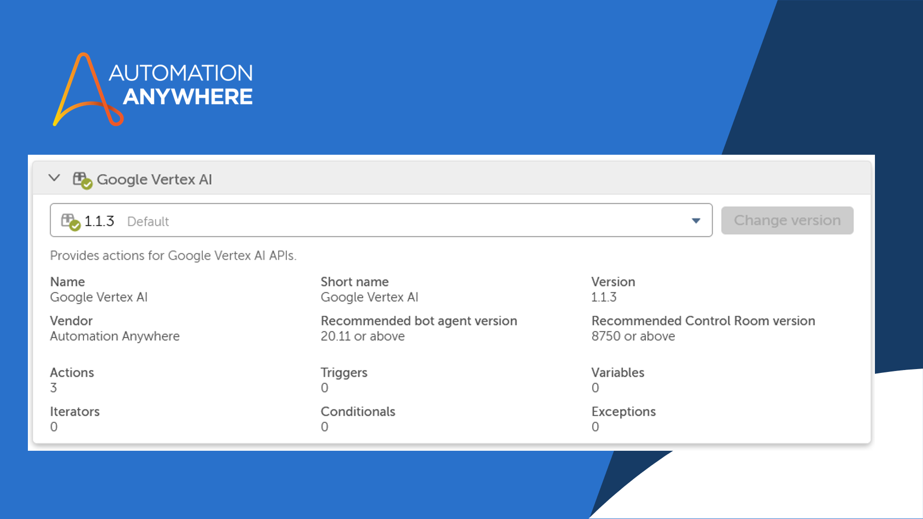Click the Actions count value 3
This screenshot has height=519, width=923.
(x=53, y=388)
